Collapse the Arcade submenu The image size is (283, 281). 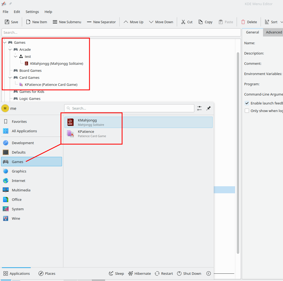[x=10, y=49]
